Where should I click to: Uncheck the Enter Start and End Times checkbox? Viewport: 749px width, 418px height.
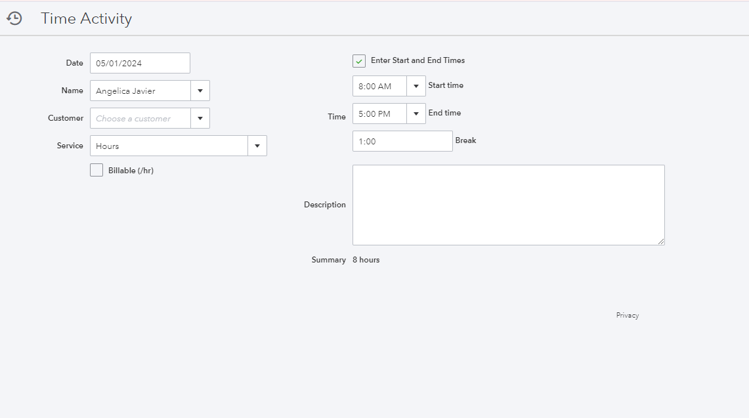359,61
